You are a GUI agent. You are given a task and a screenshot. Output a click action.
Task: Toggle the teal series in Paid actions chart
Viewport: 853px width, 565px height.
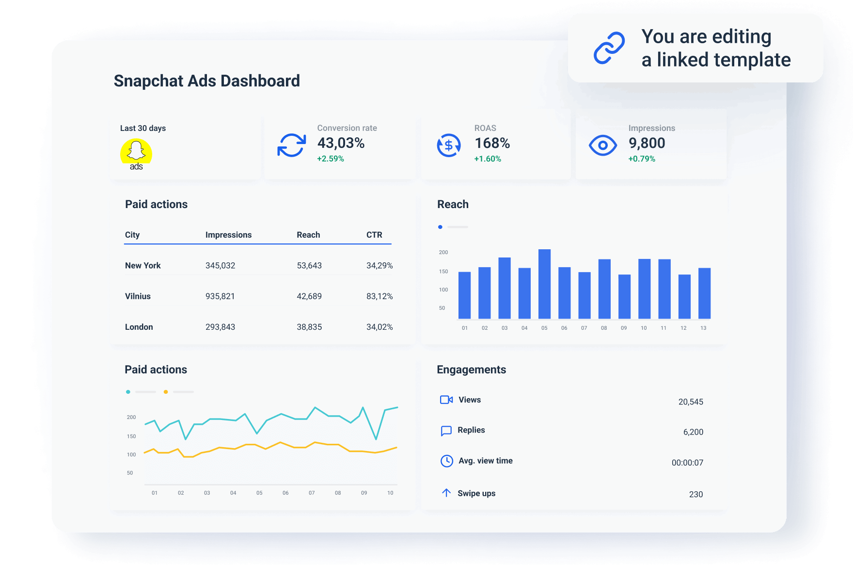point(128,391)
